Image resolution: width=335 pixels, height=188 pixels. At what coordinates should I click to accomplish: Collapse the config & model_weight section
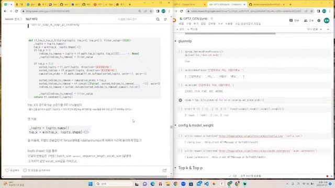click(x=175, y=125)
